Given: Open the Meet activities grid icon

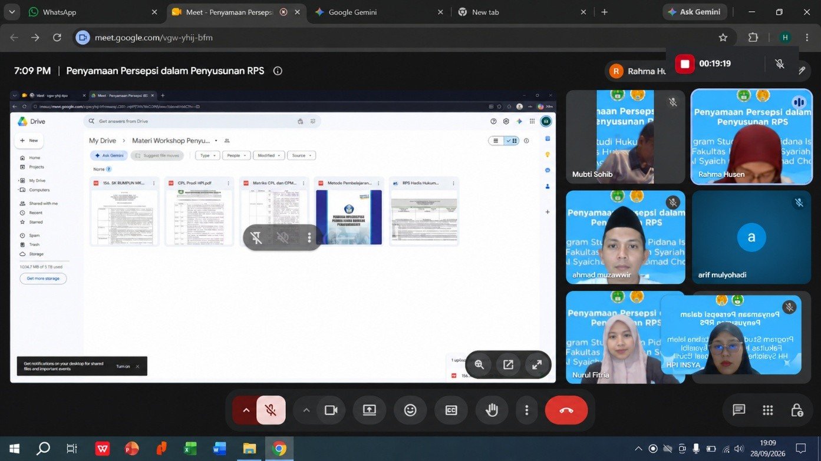Looking at the screenshot, I should (768, 410).
